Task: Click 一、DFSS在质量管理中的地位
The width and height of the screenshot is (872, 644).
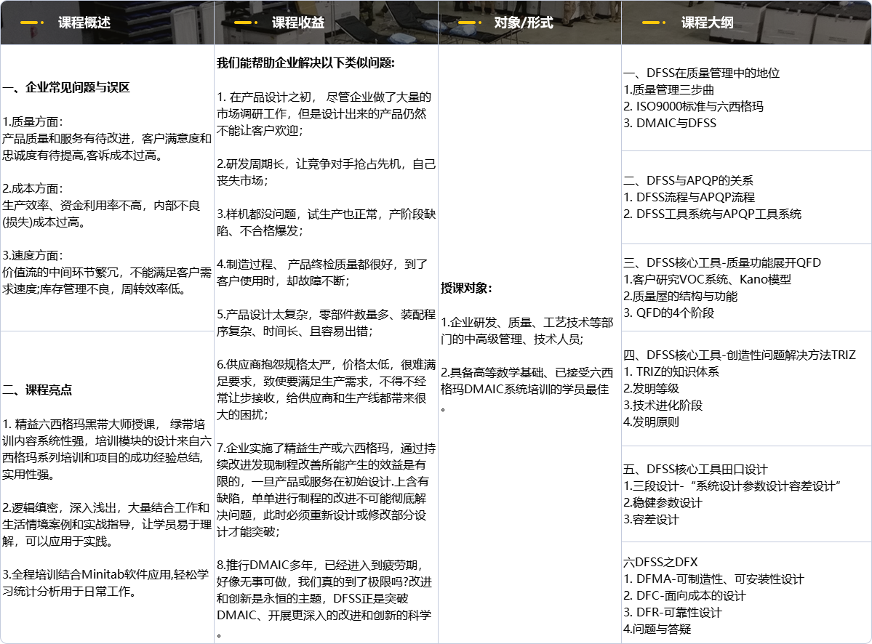Action: 701,73
